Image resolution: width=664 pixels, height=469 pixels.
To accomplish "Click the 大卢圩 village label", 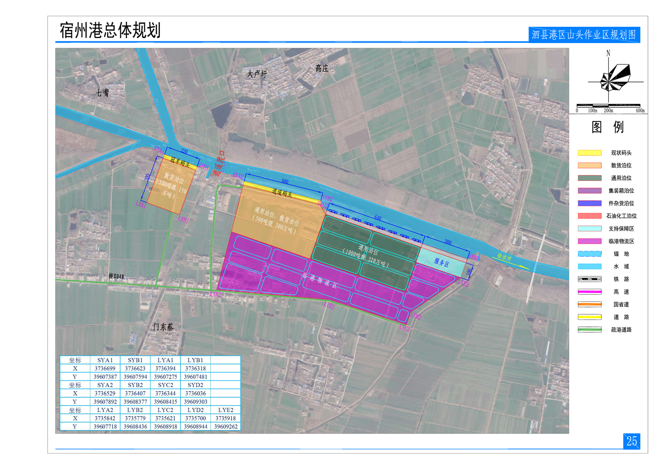I will [256, 74].
